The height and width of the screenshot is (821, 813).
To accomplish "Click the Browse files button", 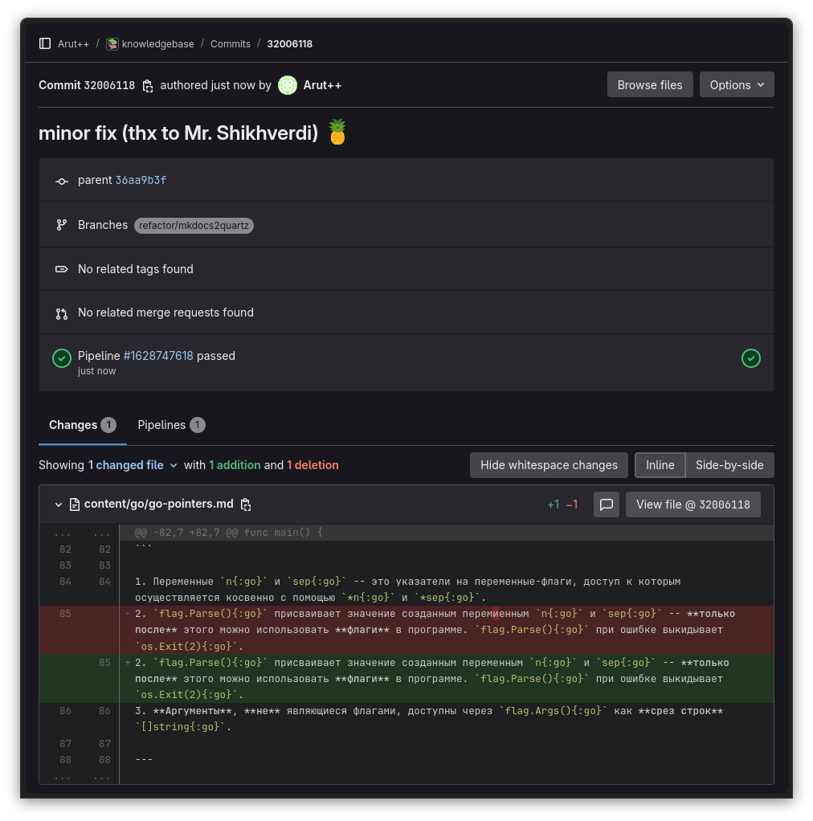I will point(649,85).
